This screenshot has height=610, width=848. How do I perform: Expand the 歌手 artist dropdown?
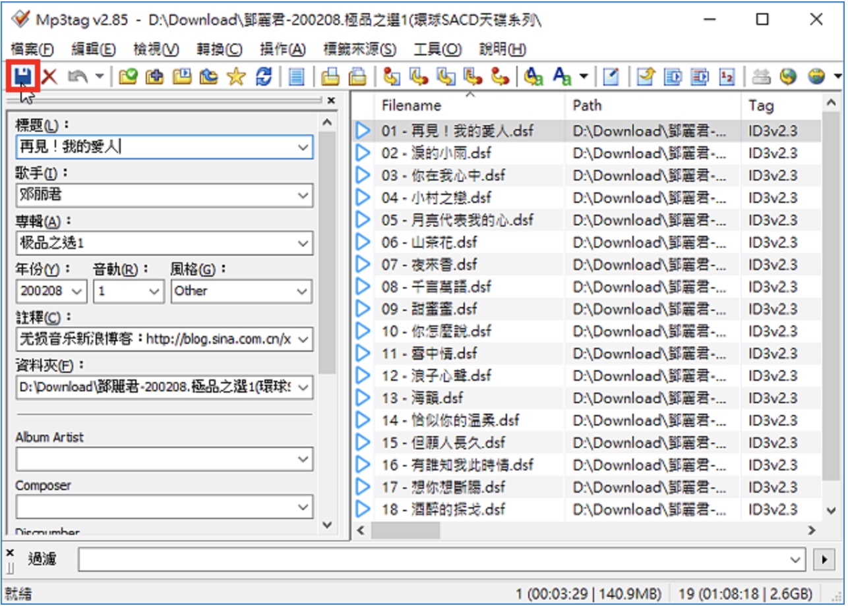click(x=303, y=195)
